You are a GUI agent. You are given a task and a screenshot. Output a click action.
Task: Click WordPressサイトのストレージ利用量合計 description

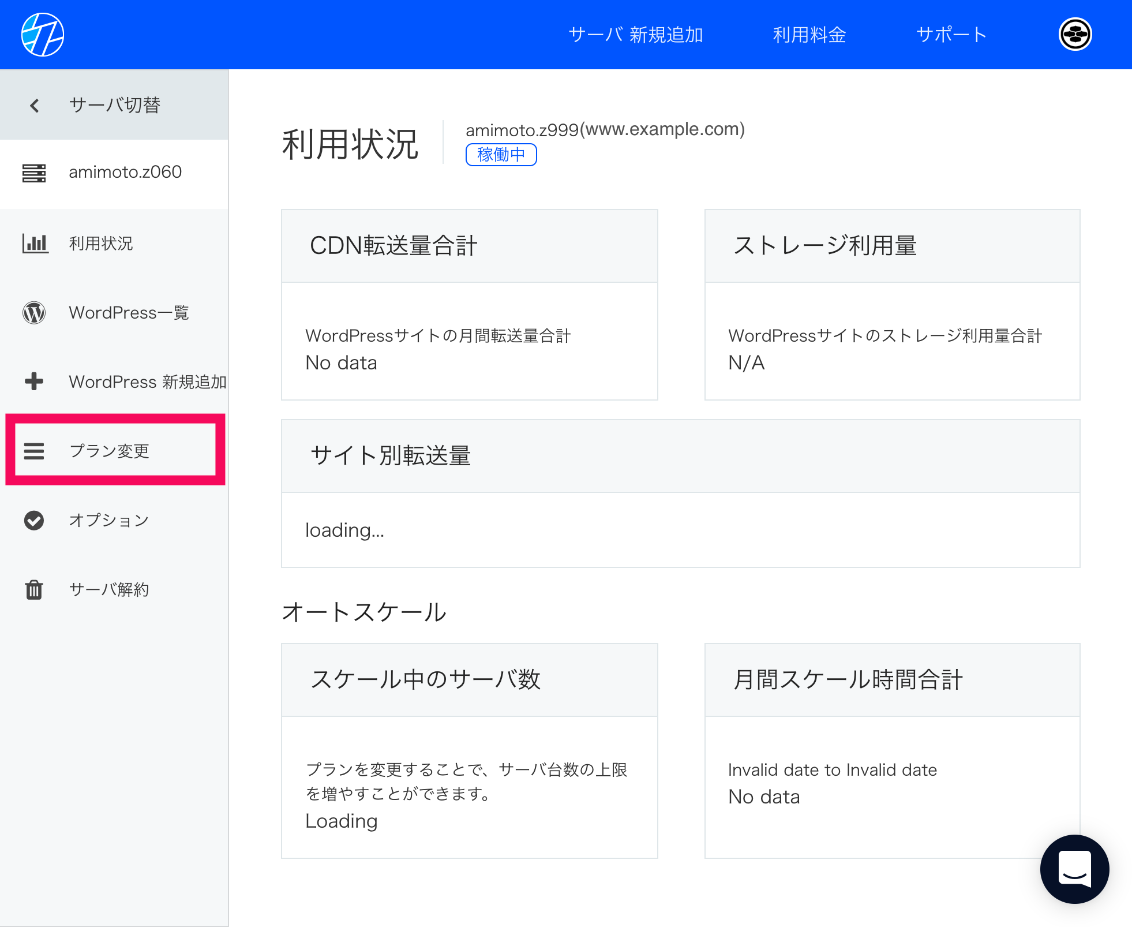click(885, 336)
